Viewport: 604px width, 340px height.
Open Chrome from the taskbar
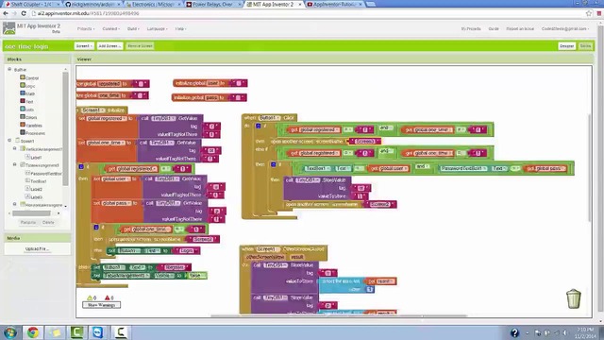click(33, 332)
